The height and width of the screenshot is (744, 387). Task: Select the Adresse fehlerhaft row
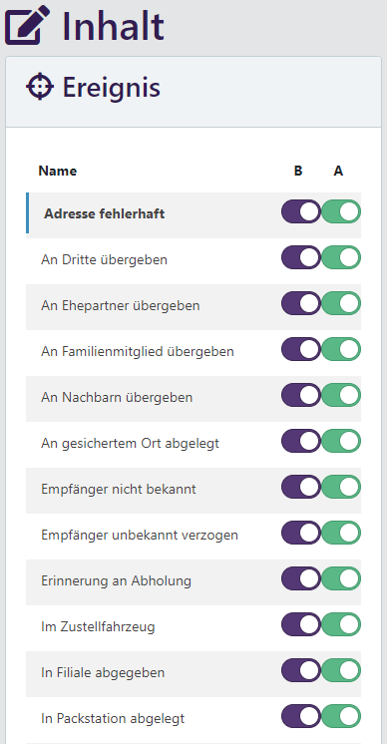tap(193, 215)
